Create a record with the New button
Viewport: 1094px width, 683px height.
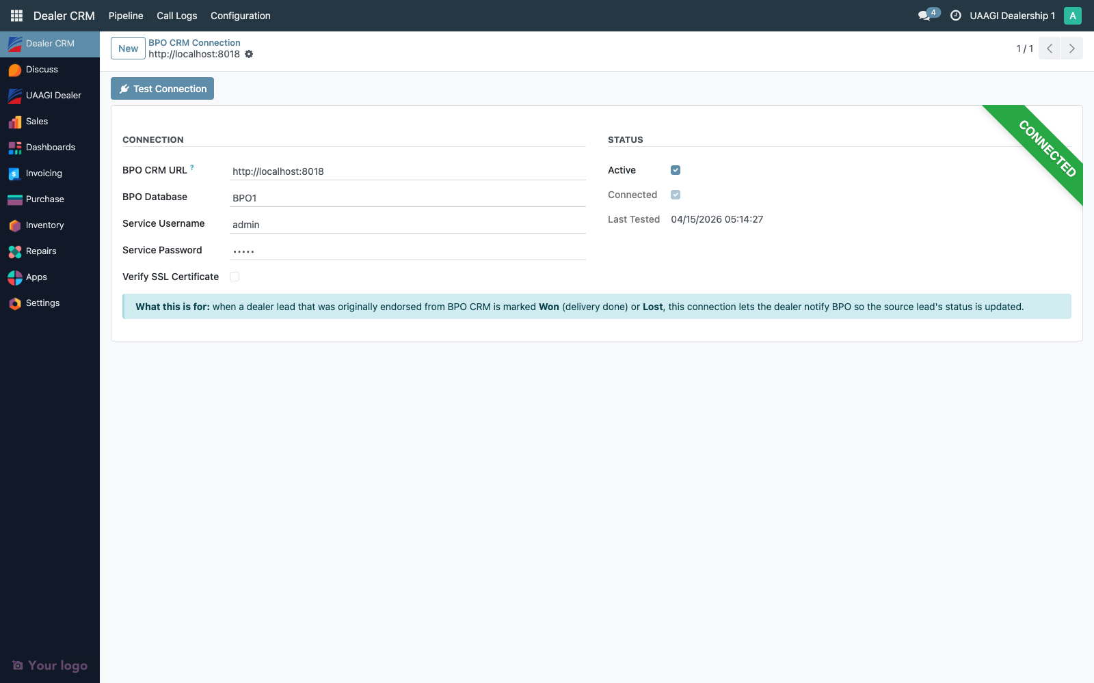click(127, 48)
